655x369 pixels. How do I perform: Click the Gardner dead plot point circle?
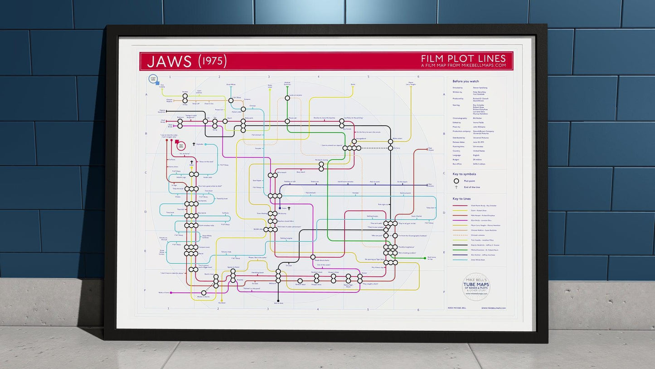click(x=300, y=281)
